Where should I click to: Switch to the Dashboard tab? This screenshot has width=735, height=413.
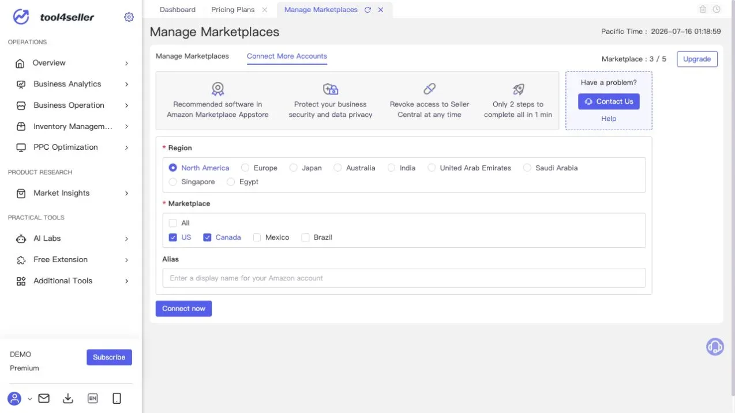(178, 10)
